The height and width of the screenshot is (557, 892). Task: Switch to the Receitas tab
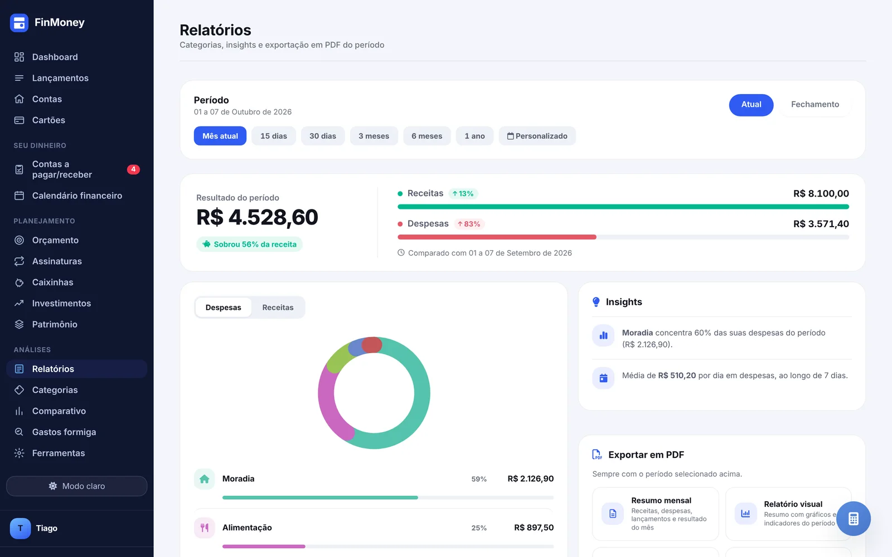(x=278, y=307)
